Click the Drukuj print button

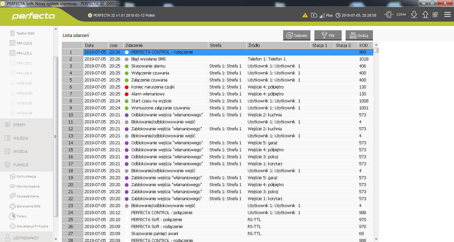coord(359,36)
